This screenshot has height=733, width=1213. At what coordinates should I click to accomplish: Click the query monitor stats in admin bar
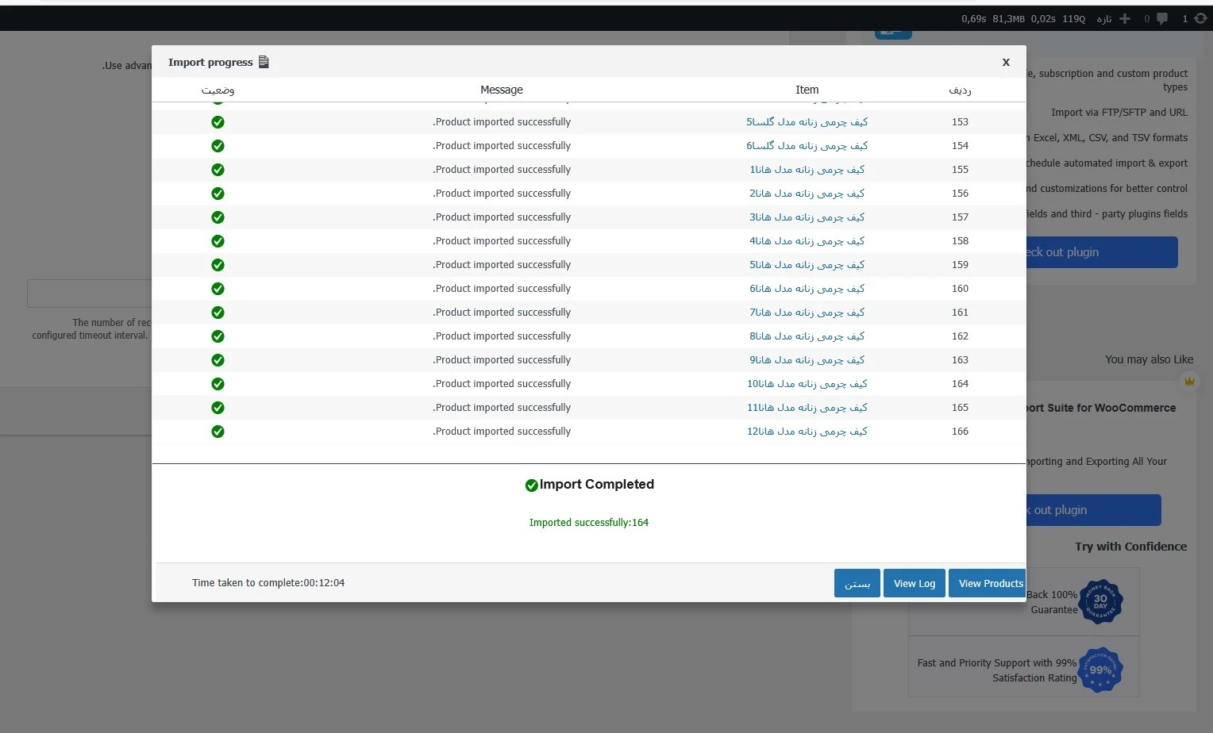click(1022, 18)
